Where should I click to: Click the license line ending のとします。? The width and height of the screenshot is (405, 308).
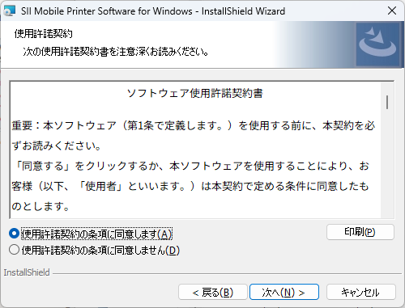(x=40, y=207)
